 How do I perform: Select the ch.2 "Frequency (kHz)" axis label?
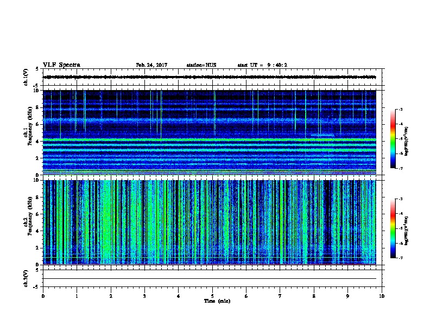[x=30, y=216]
